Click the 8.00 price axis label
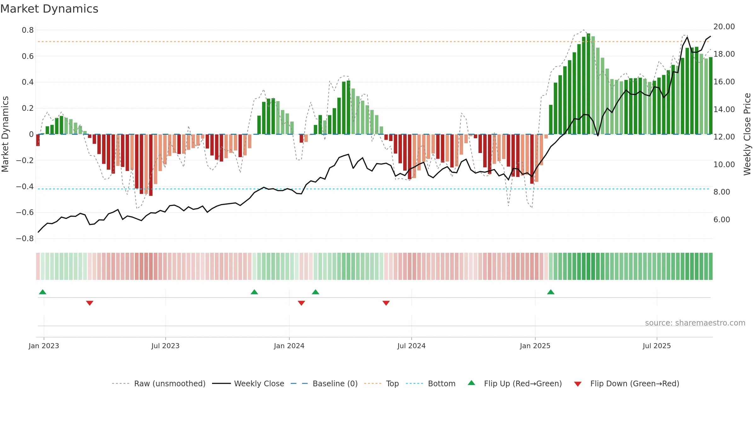Screen dimensions: 756x425 pyautogui.click(x=722, y=192)
